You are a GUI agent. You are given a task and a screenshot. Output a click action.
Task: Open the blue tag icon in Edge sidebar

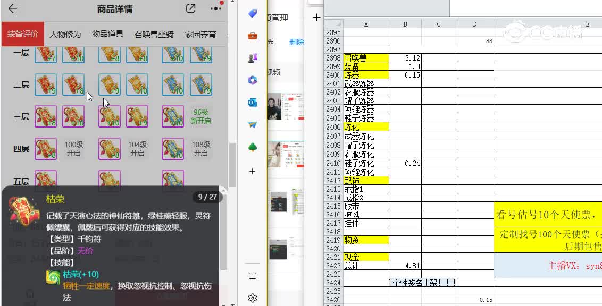pos(252,13)
